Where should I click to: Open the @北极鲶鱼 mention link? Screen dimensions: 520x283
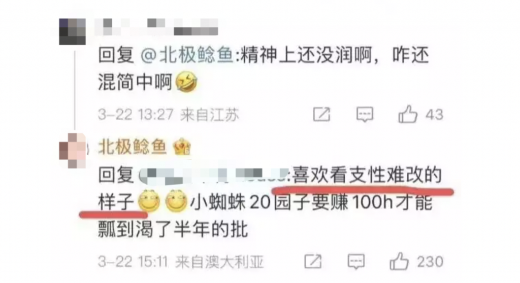pyautogui.click(x=187, y=55)
